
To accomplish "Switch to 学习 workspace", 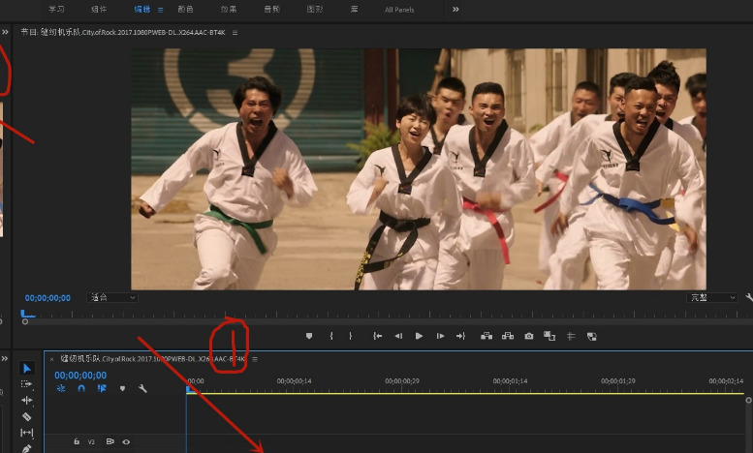I will pyautogui.click(x=56, y=9).
